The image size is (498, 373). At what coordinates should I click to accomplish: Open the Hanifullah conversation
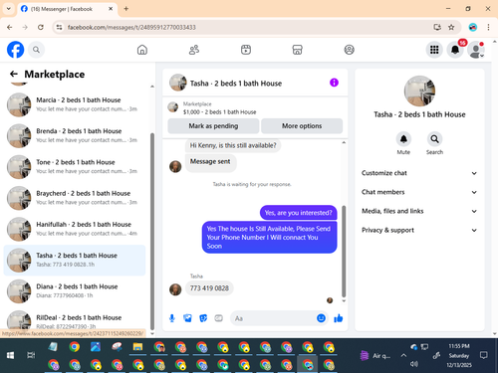click(75, 229)
